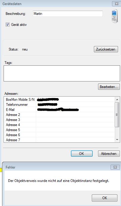This screenshot has width=121, height=206.
Task: Select the Adresse 7 row
Action: [x=59, y=140]
